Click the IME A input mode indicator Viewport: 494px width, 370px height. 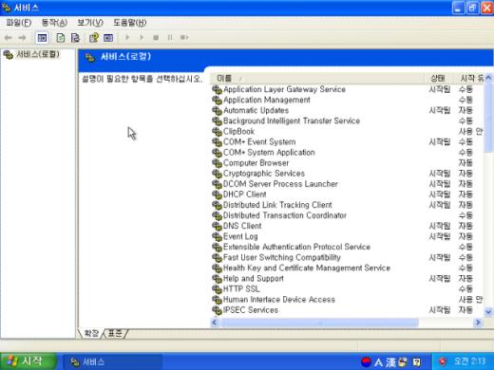pos(378,361)
